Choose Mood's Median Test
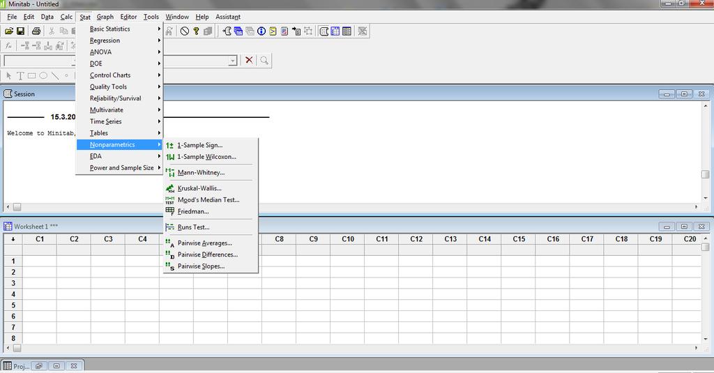This screenshot has width=714, height=373. [211, 200]
